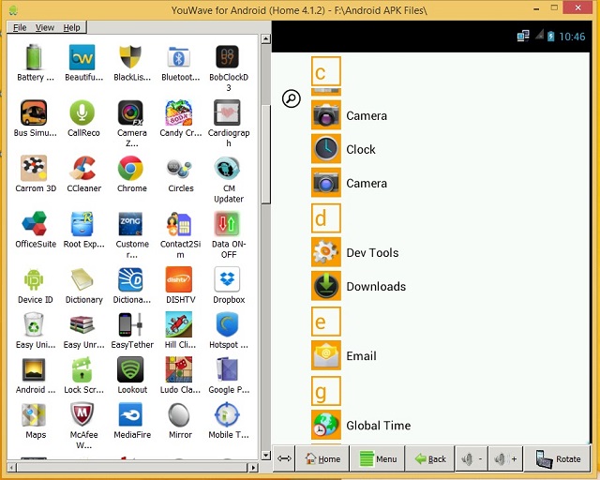The image size is (600, 480).
Task: Click the Chrome app icon
Action: [130, 168]
